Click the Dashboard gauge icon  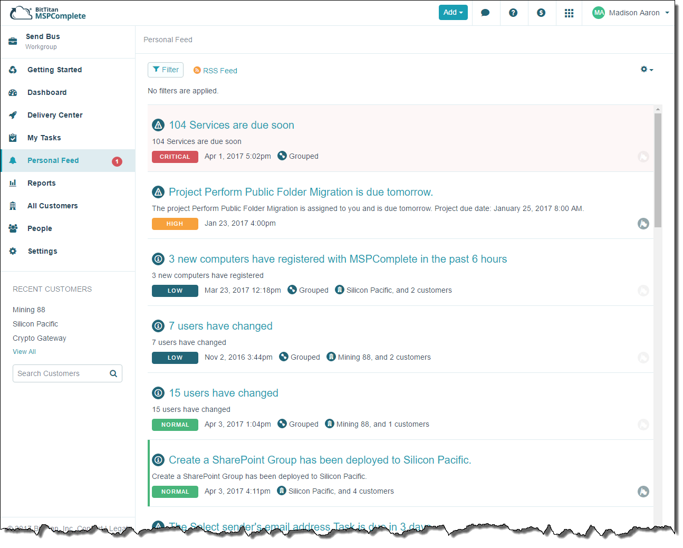(13, 92)
